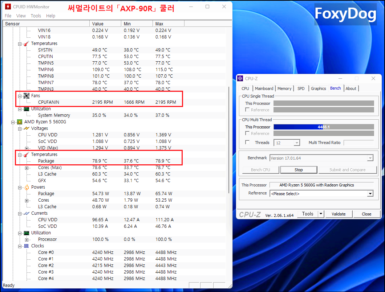Click the CPU Utilization graph icon
385x292 pixels.
click(x=26, y=233)
